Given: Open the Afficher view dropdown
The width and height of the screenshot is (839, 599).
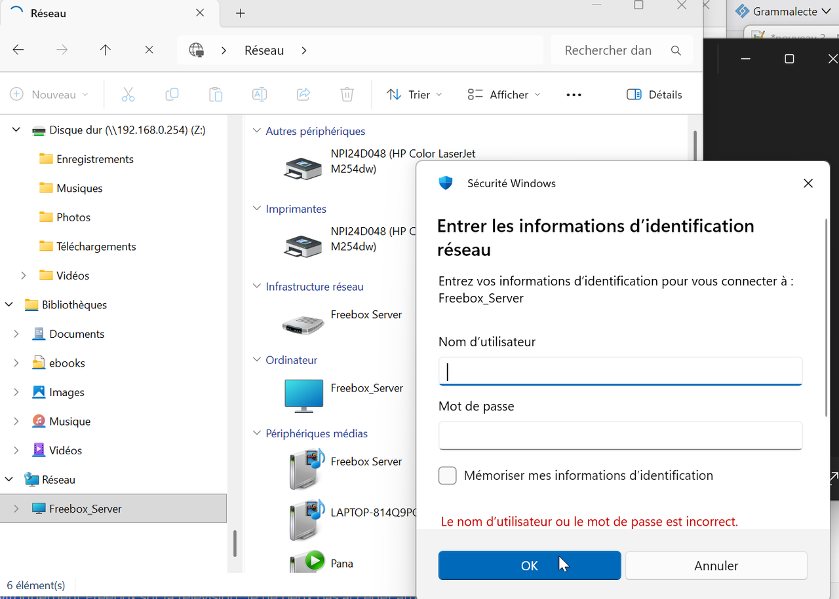Looking at the screenshot, I should 504,94.
